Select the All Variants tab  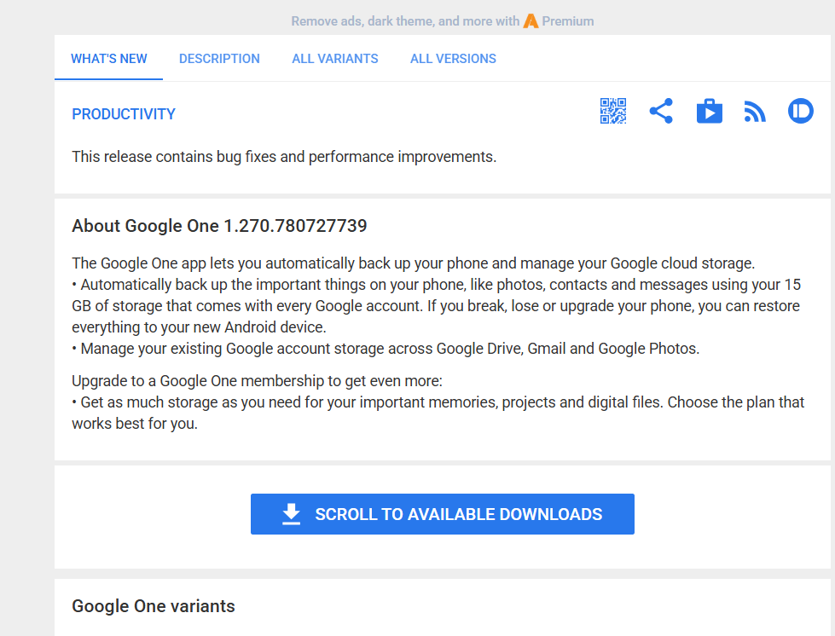[335, 59]
